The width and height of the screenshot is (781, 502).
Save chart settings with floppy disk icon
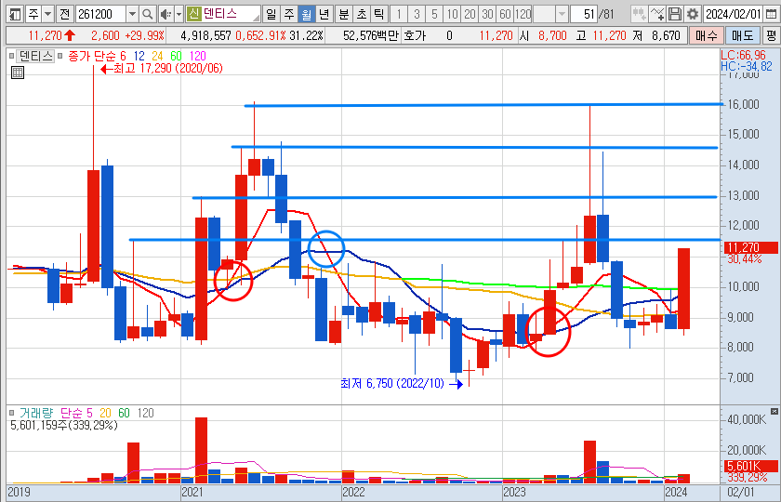(x=675, y=14)
